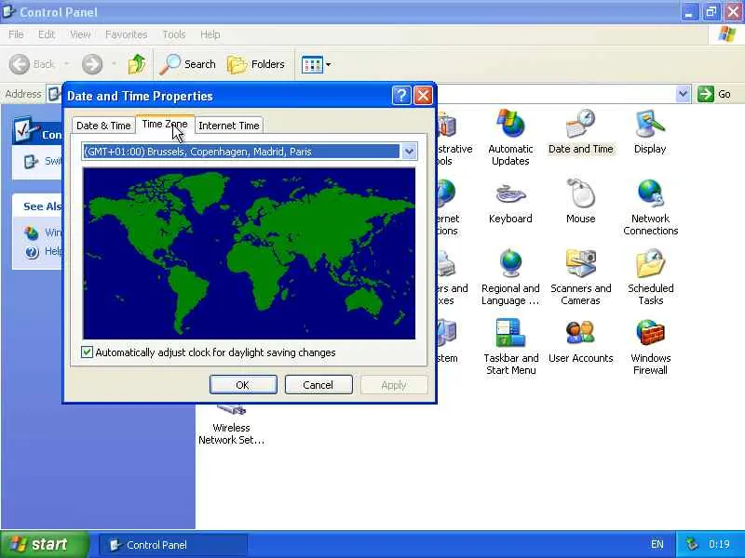Open the Display control panel icon
Image resolution: width=745 pixels, height=558 pixels.
[650, 132]
